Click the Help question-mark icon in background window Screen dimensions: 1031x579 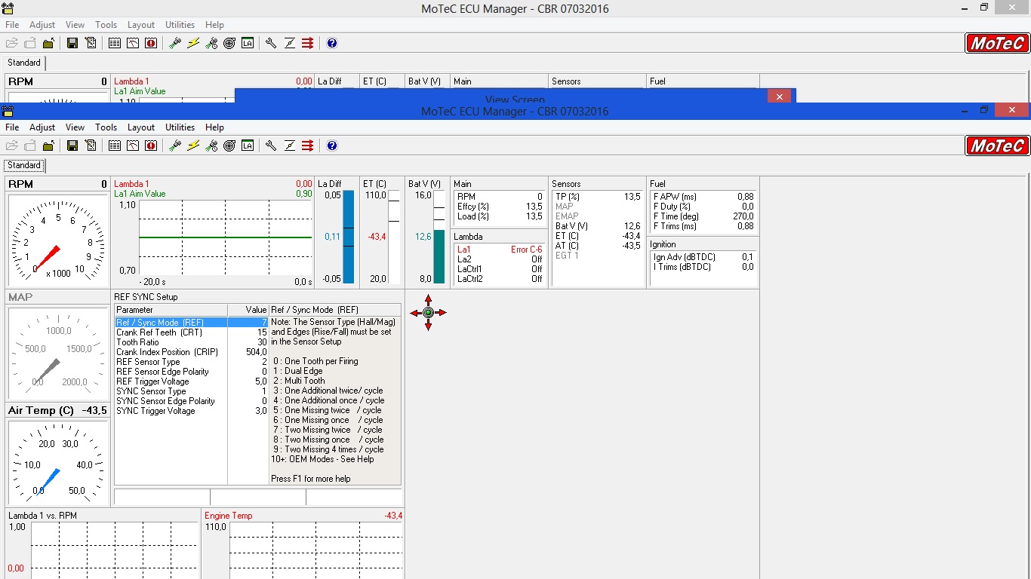click(332, 43)
